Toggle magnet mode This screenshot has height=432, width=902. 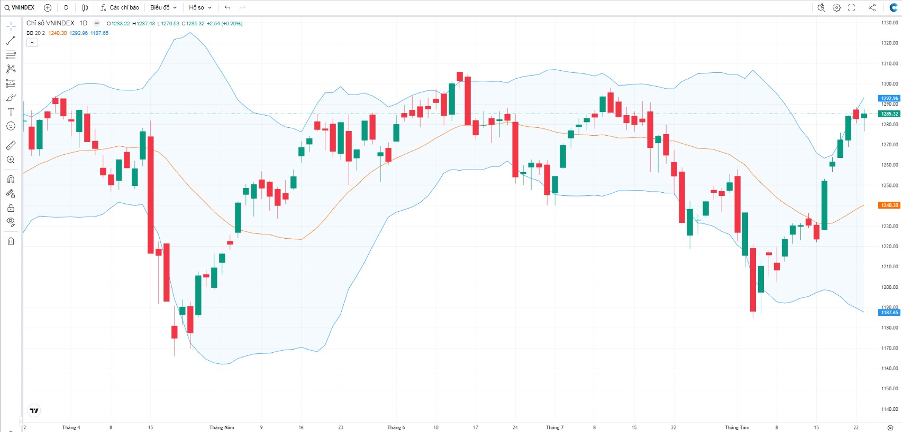click(11, 179)
